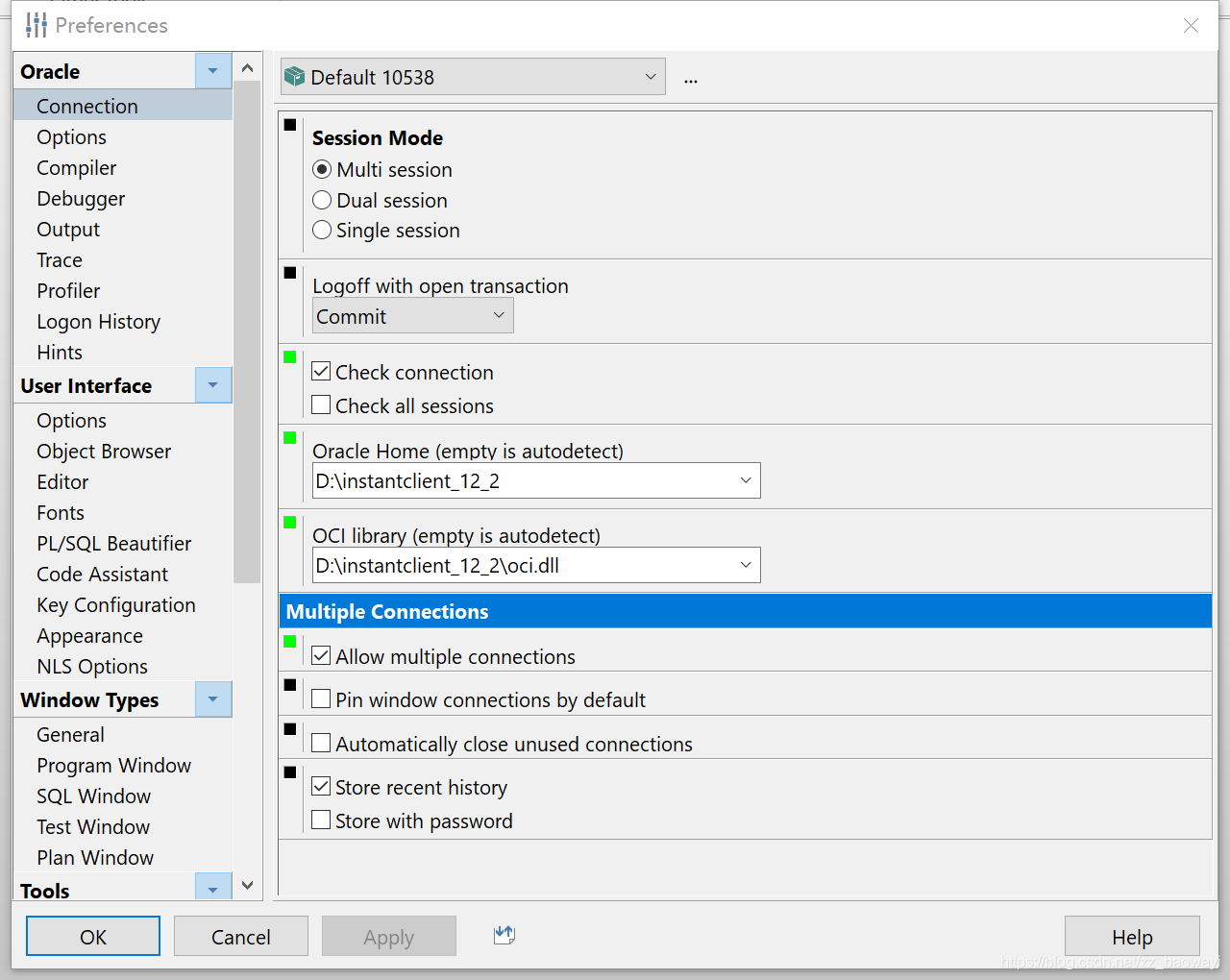This screenshot has width=1230, height=980.
Task: Open the Oracle Home path dropdown arrow
Action: 746,480
